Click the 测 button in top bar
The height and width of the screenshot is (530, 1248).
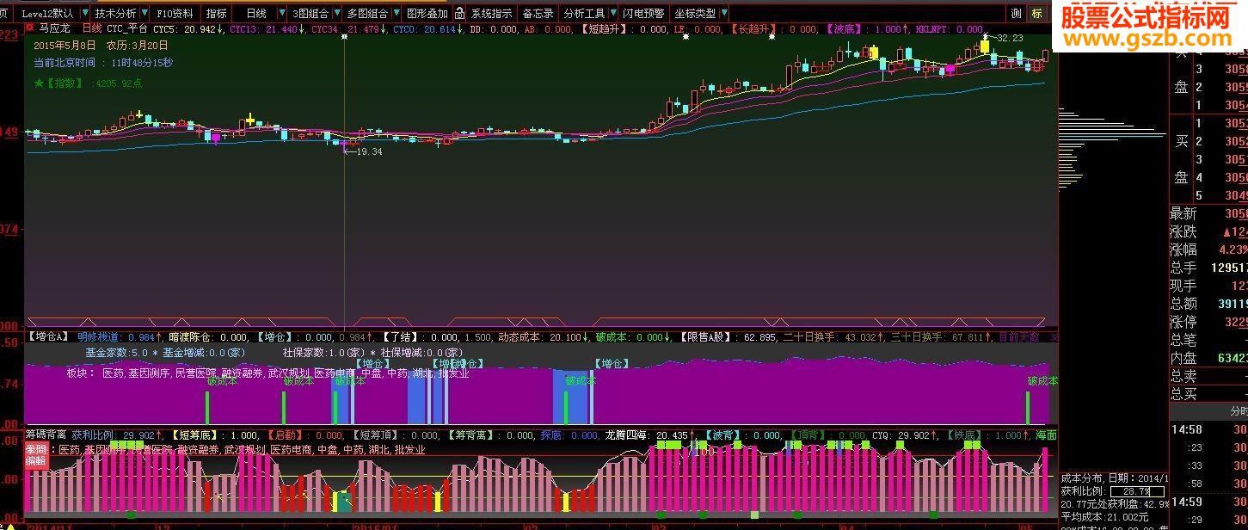pos(1016,14)
